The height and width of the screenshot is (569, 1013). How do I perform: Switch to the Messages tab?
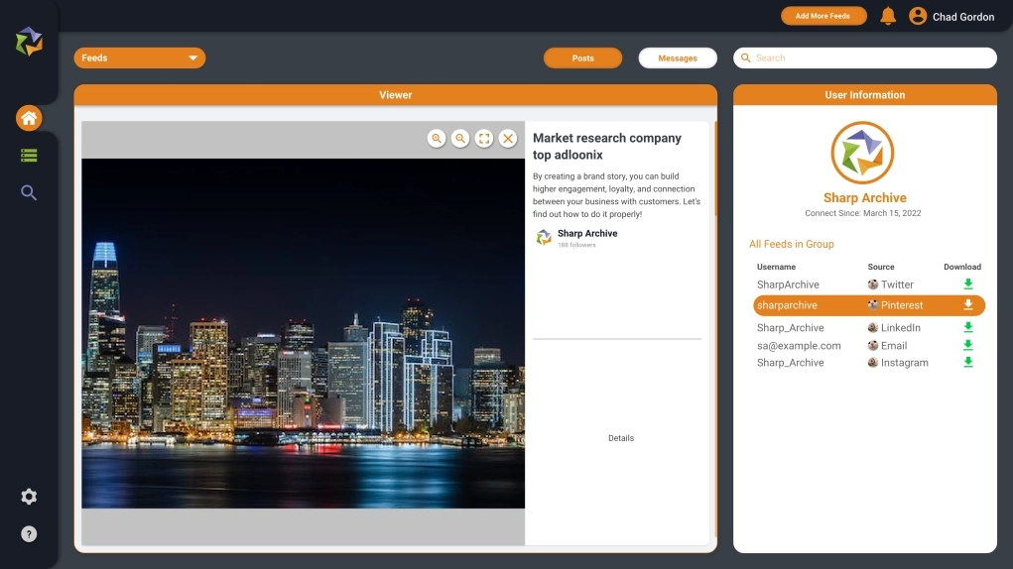678,58
